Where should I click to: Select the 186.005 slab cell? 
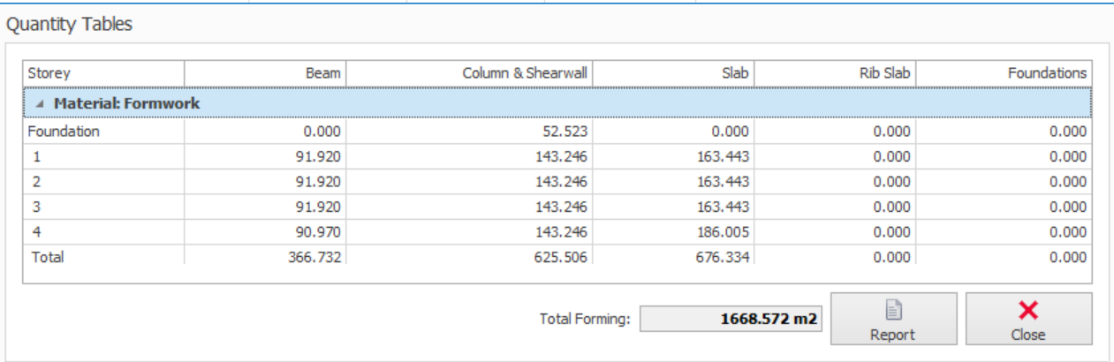pyautogui.click(x=724, y=232)
